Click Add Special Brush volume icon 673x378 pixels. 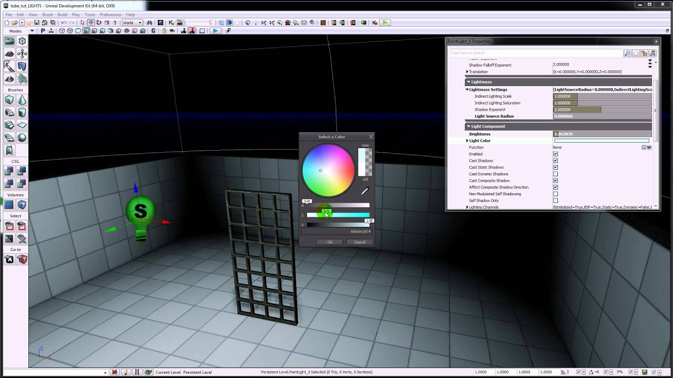[9, 205]
